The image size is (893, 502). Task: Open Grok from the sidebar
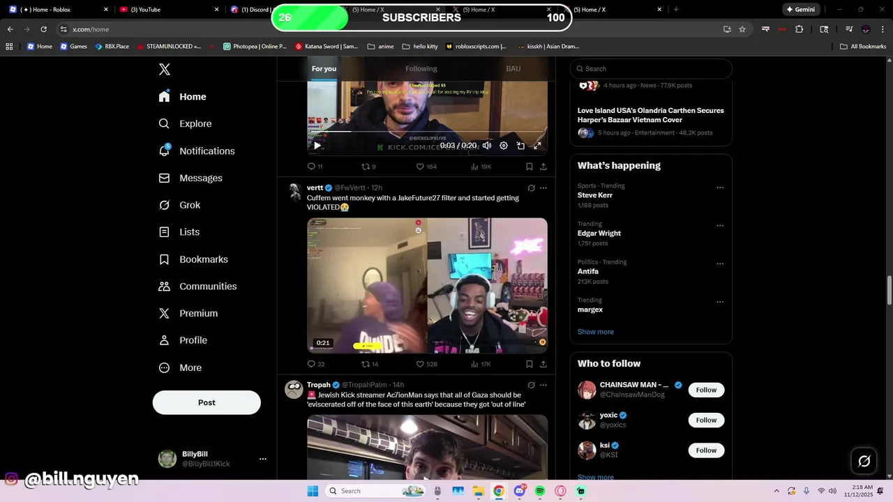[x=180, y=205]
